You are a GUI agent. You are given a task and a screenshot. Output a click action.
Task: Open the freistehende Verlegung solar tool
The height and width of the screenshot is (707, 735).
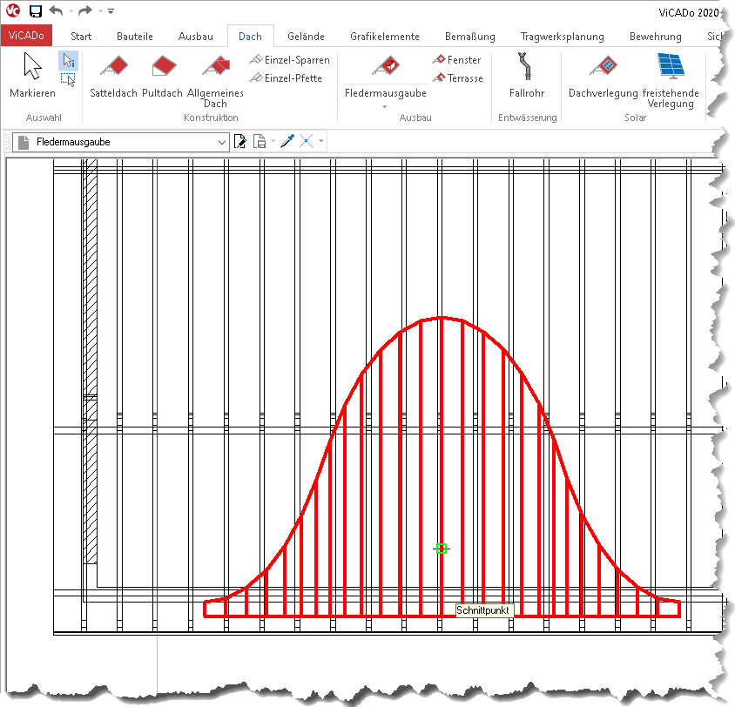point(671,79)
